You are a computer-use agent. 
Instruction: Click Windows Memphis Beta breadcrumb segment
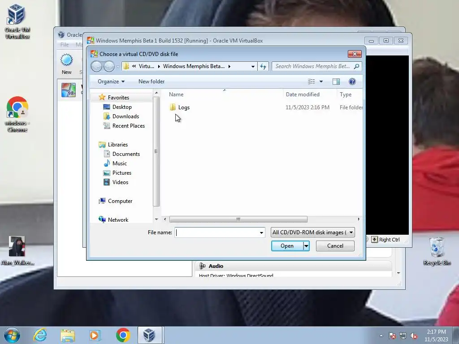194,66
